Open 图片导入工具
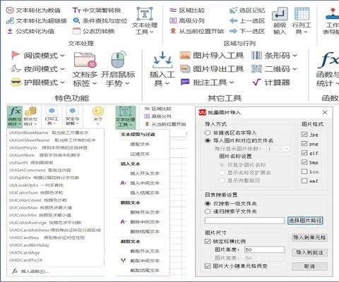The image size is (339, 282). tap(212, 56)
